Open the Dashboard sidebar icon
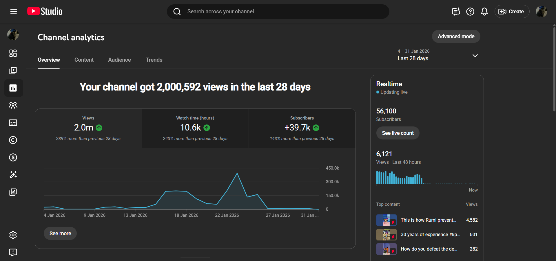Screen dimensions: 556x261 13,53
